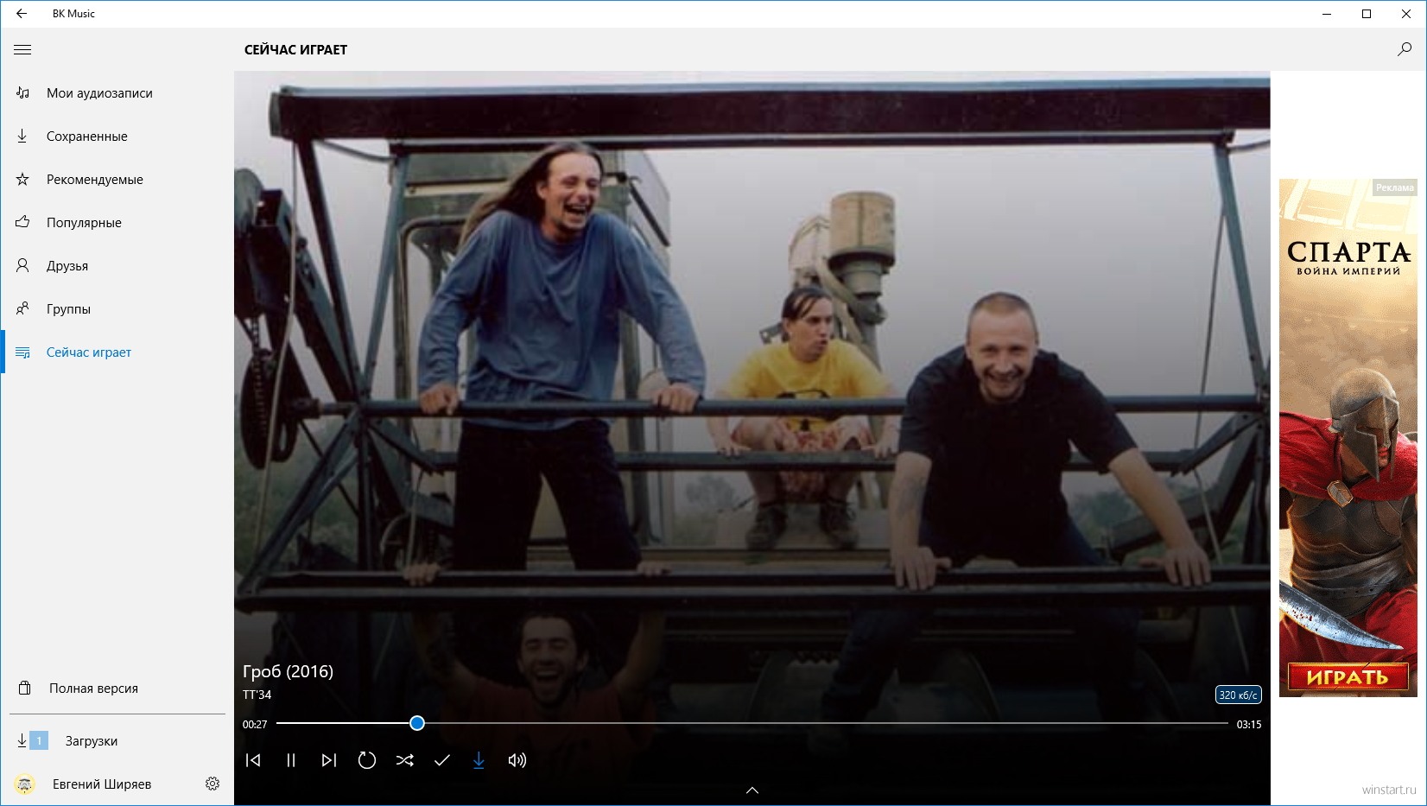Click the Загрузки download arrow icon

coord(22,740)
